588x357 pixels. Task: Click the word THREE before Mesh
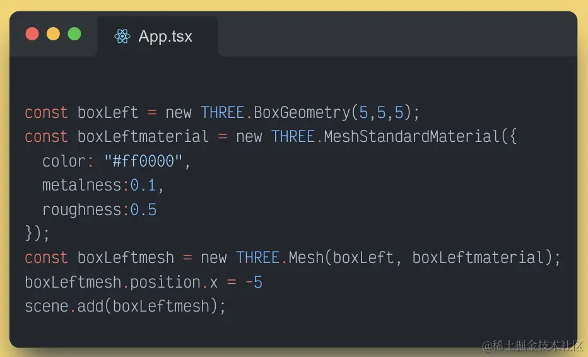[x=257, y=258]
